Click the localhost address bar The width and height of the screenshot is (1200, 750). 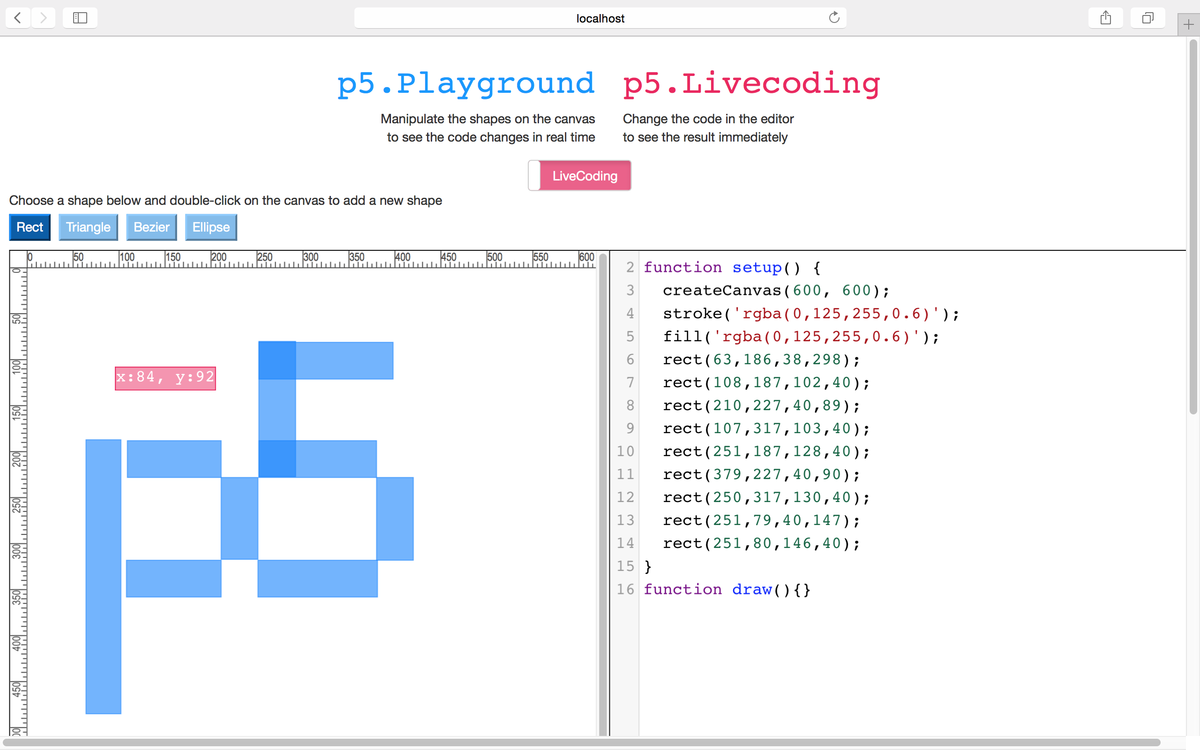600,18
